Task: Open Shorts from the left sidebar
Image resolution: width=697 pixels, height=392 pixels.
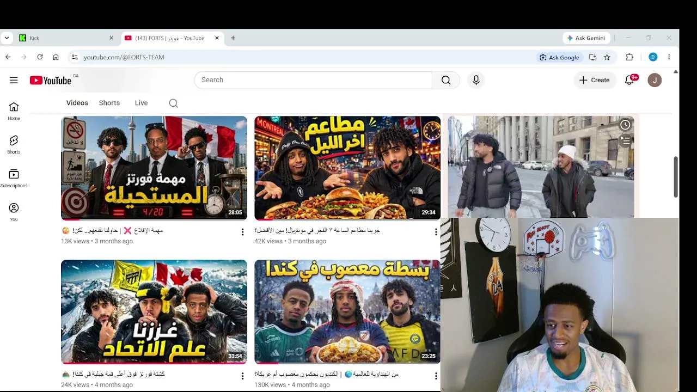Action: tap(14, 145)
